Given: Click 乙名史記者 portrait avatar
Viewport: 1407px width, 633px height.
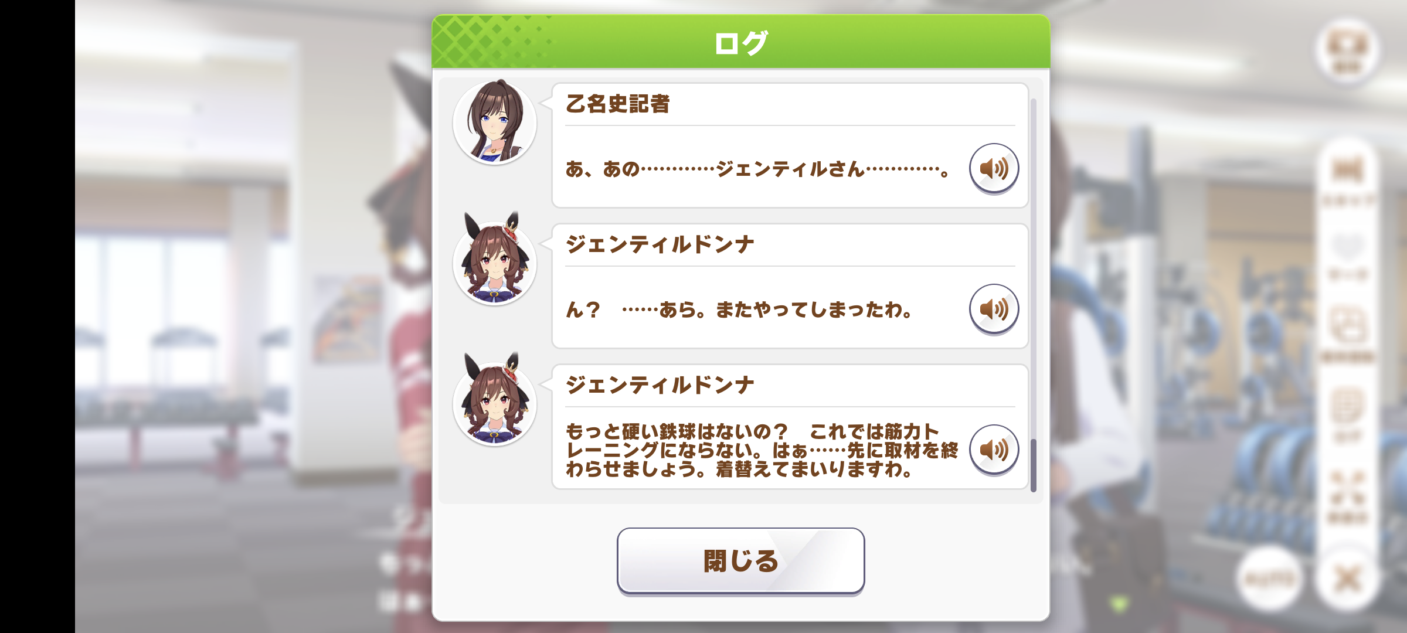Looking at the screenshot, I should (x=495, y=122).
